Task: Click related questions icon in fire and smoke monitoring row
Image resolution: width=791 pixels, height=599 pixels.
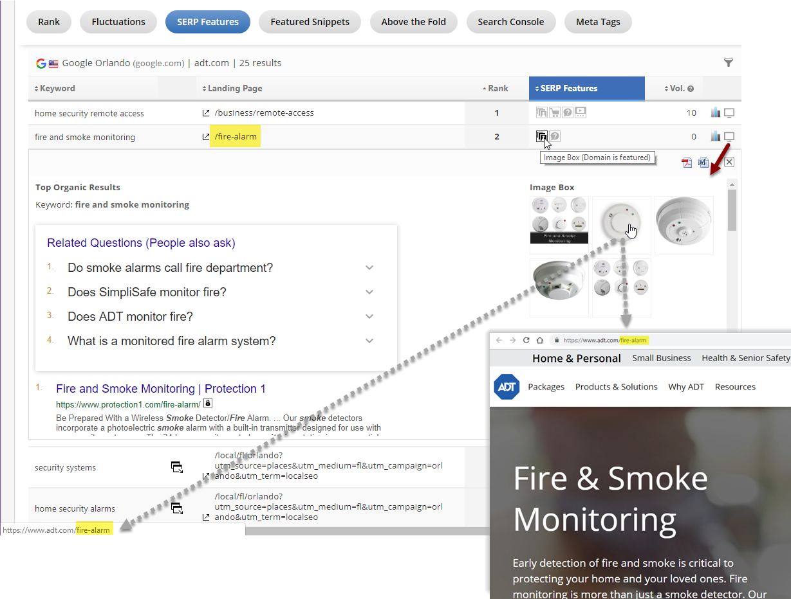Action: click(x=555, y=136)
